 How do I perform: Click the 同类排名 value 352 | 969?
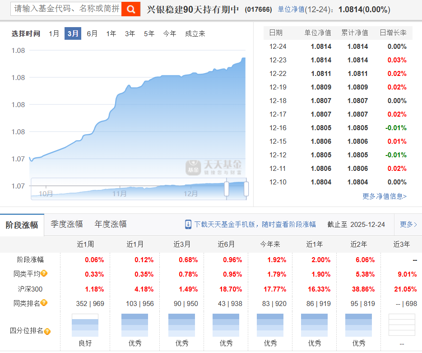point(90,304)
